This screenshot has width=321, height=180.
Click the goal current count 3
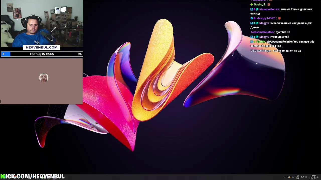[3, 54]
